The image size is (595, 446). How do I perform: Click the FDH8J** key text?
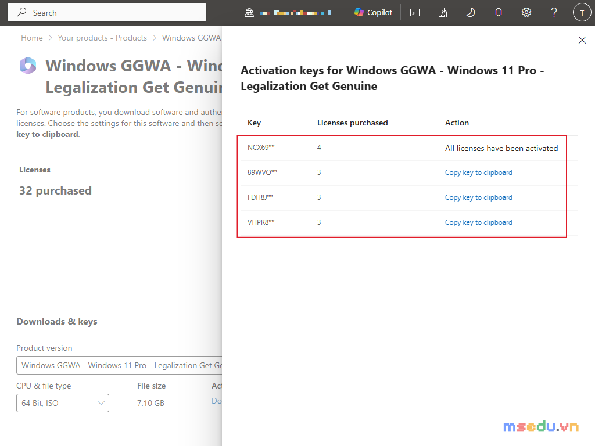[x=260, y=197]
